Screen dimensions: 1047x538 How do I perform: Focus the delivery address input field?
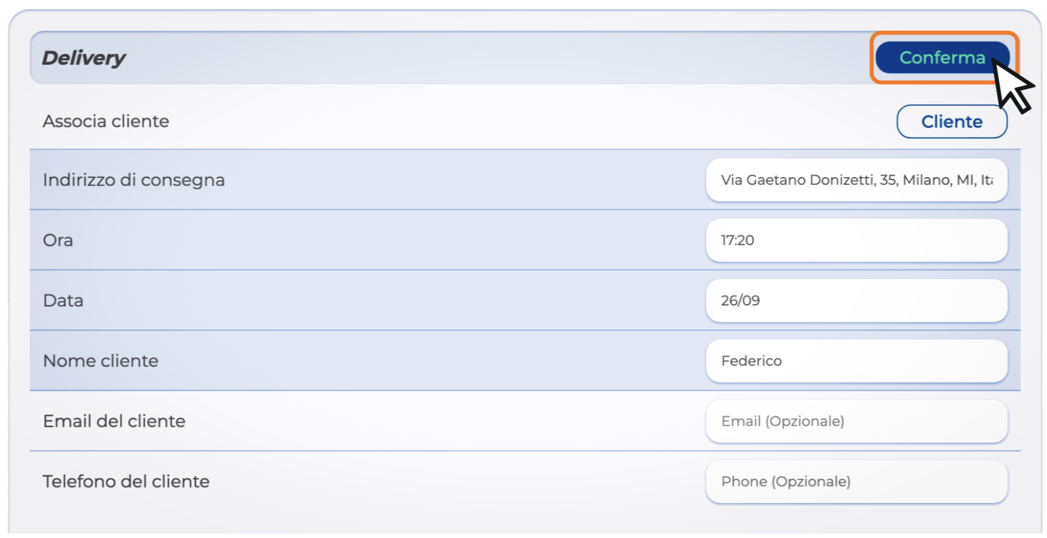click(856, 180)
